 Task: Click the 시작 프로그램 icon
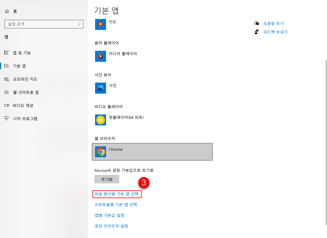point(7,119)
